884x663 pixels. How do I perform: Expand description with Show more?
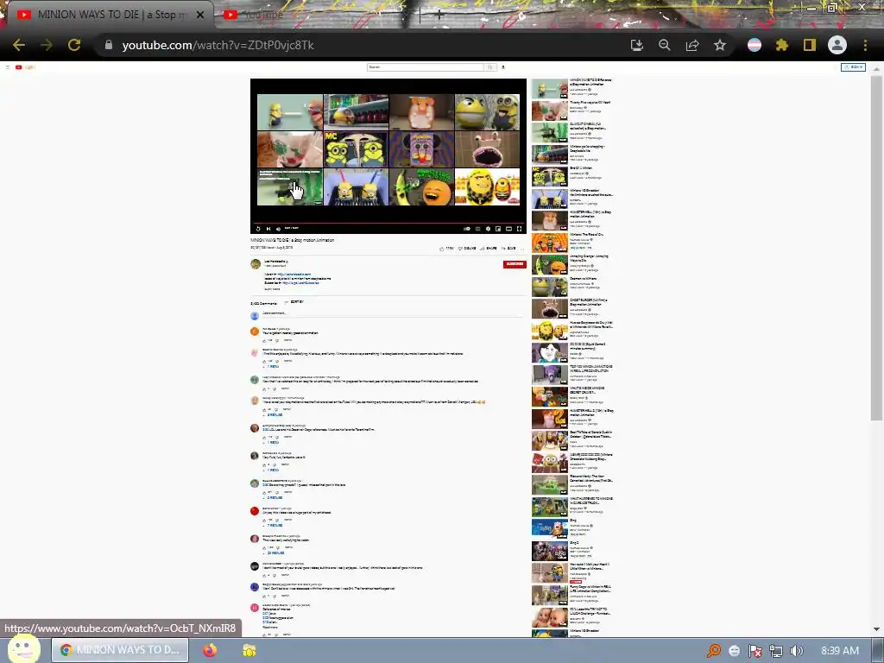pyautogui.click(x=272, y=288)
